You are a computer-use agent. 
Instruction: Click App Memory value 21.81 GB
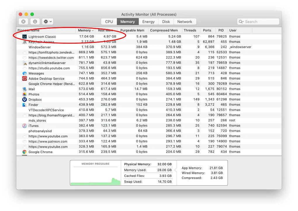coord(216,168)
